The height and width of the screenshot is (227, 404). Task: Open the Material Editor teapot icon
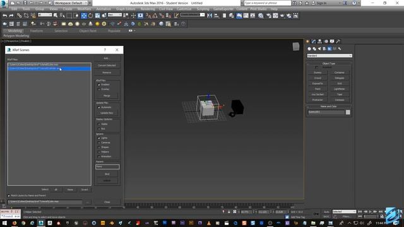pyautogui.click(x=261, y=16)
